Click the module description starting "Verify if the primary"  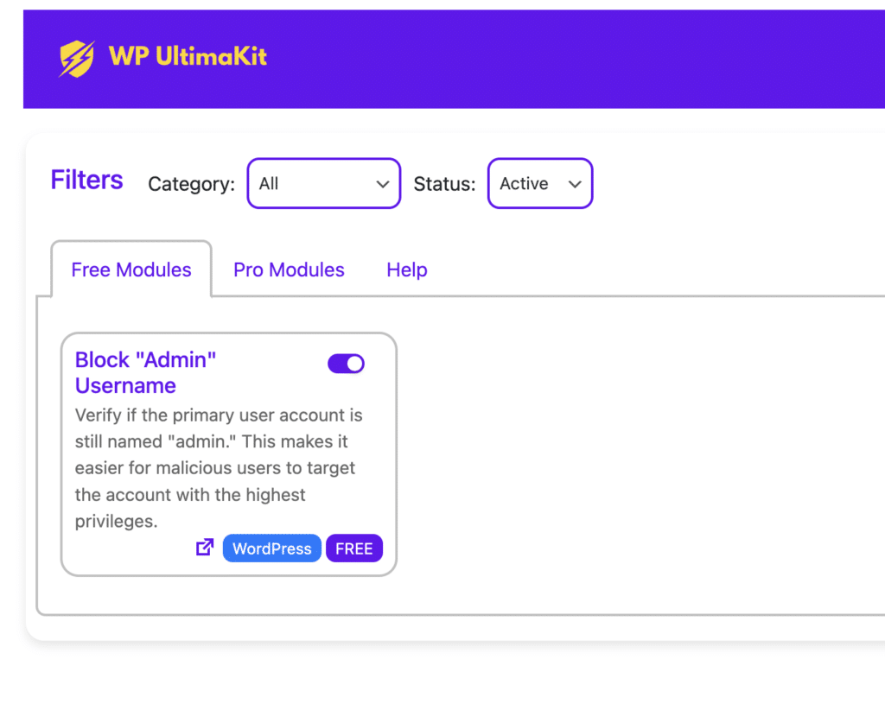(x=219, y=468)
